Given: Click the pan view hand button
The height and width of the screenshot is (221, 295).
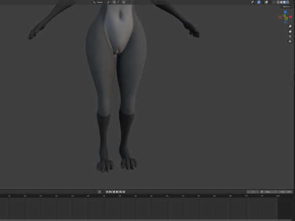Looking at the screenshot, I should [x=290, y=31].
